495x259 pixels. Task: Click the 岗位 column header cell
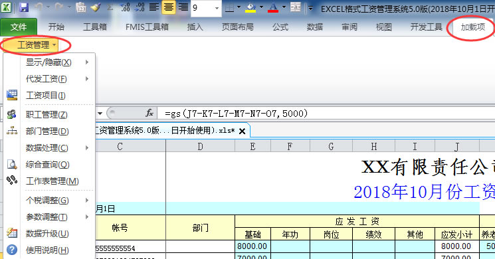pyautogui.click(x=331, y=234)
